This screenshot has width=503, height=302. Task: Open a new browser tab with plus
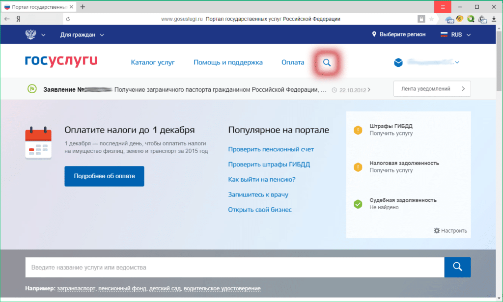(x=83, y=7)
